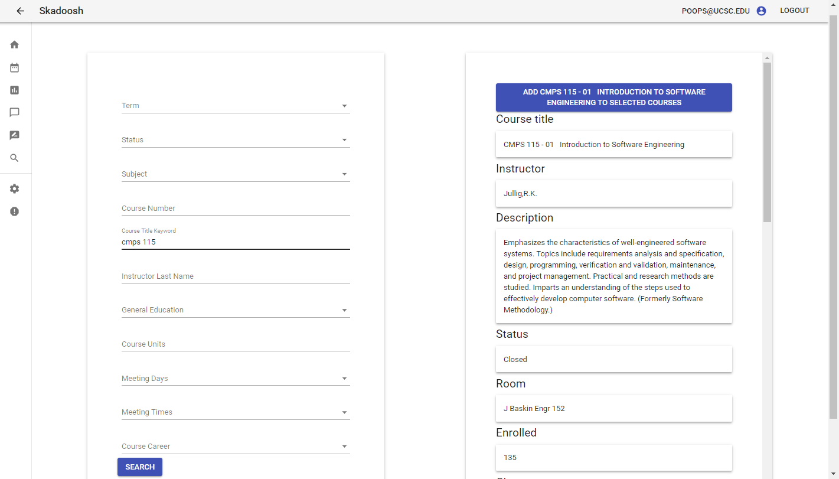Add CMPS 115 to selected courses

(x=614, y=97)
